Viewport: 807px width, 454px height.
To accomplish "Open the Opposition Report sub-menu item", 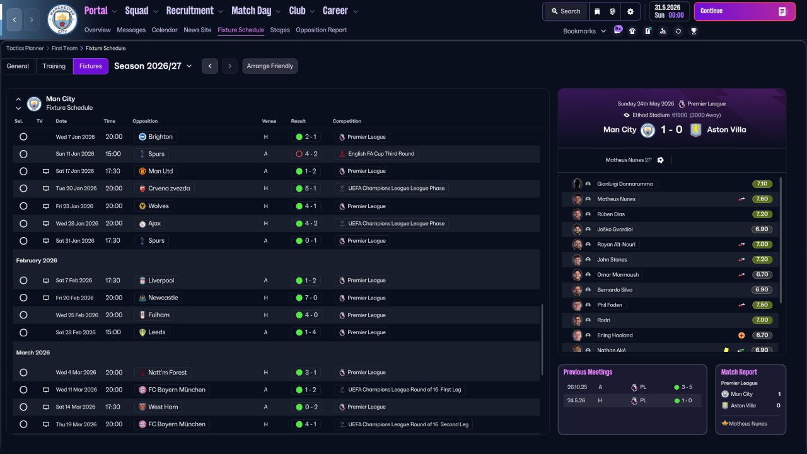I will [x=321, y=30].
